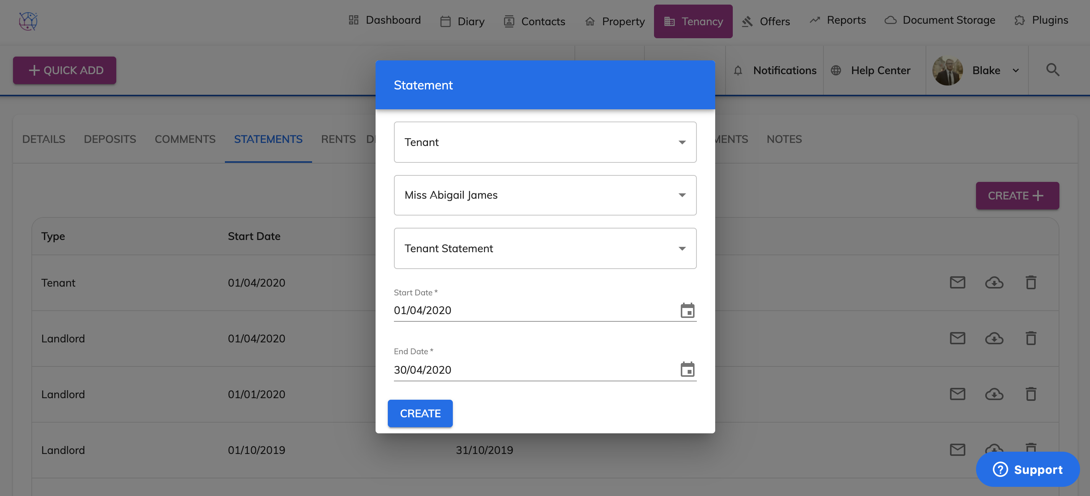The image size is (1090, 496).
Task: Email the Tenant 01/04/2020 statement
Action: [957, 282]
